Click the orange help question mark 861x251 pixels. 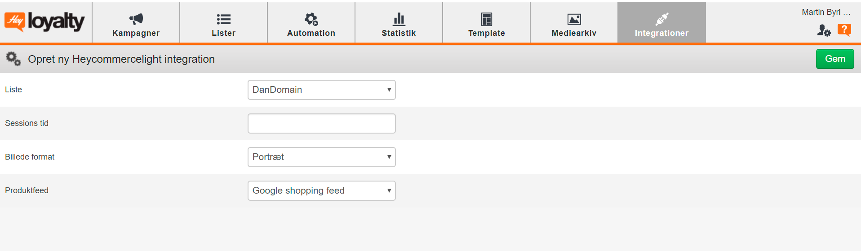coord(844,30)
